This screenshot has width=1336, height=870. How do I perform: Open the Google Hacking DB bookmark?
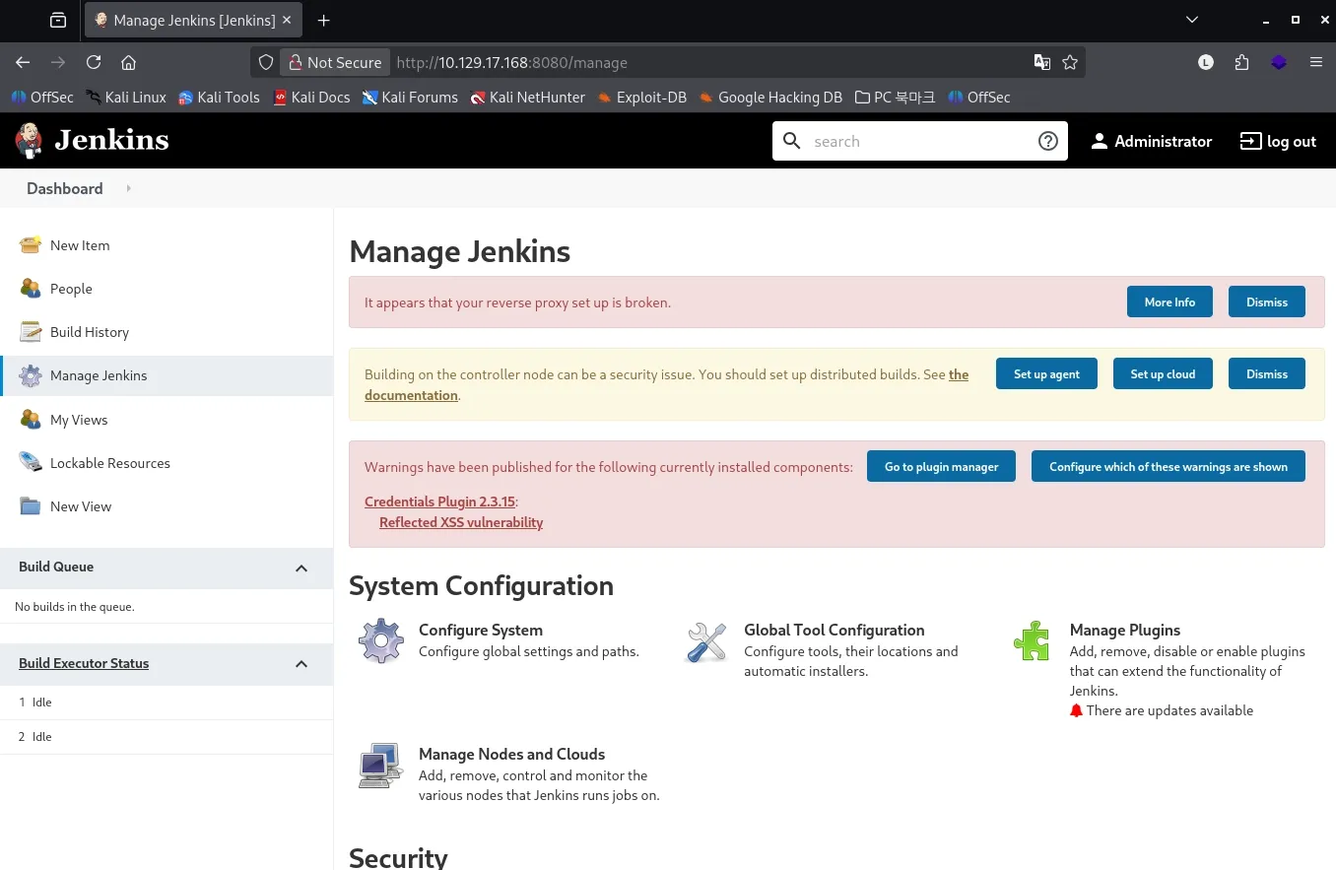point(770,97)
